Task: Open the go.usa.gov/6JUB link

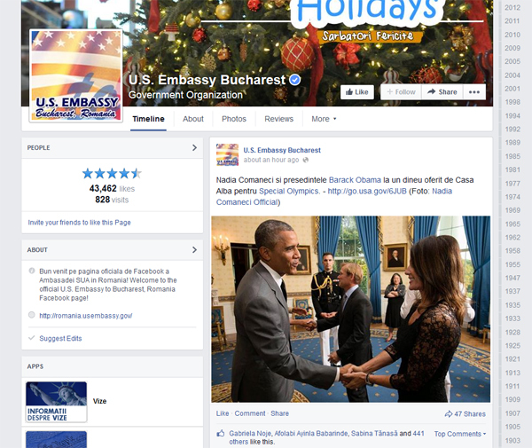Action: 367,191
